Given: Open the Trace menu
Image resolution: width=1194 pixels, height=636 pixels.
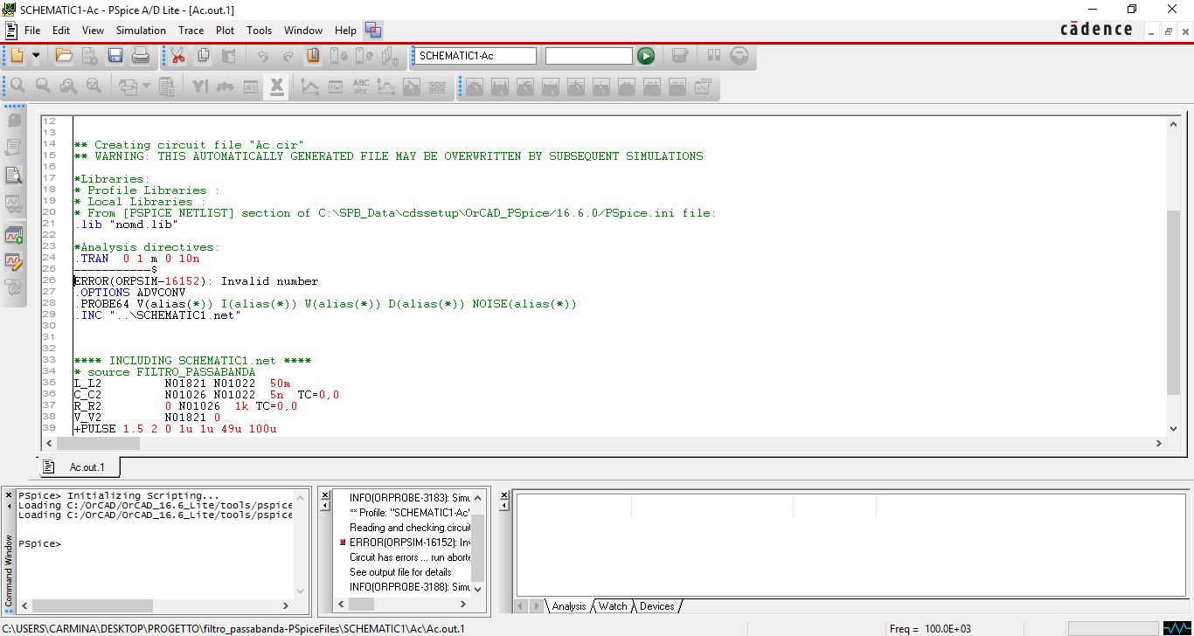Looking at the screenshot, I should [x=191, y=30].
